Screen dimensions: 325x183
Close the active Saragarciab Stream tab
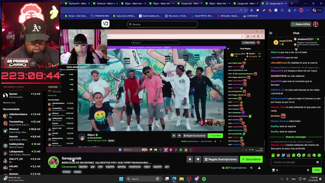pyautogui.click(x=286, y=4)
